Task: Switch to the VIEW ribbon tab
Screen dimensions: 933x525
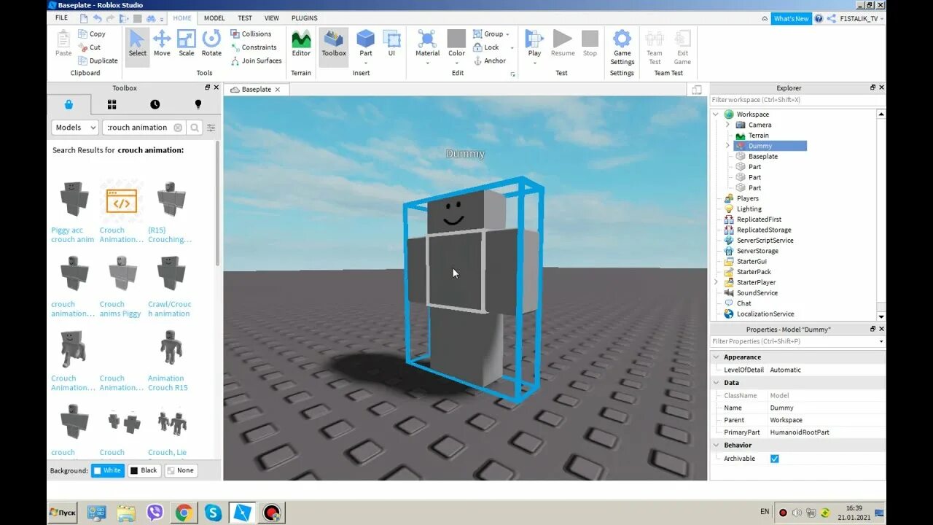Action: pyautogui.click(x=272, y=17)
